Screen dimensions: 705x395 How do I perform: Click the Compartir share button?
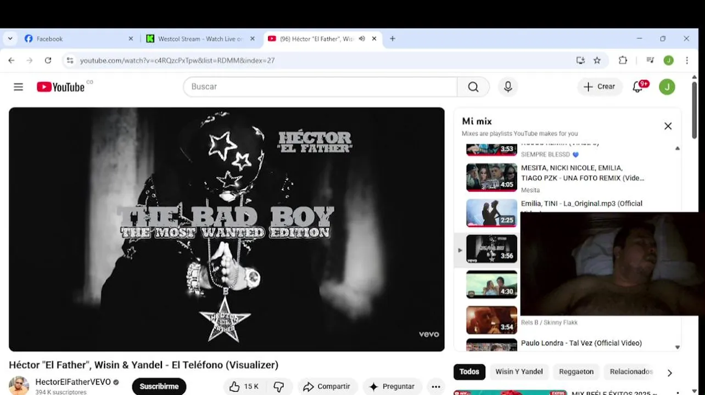[327, 387]
